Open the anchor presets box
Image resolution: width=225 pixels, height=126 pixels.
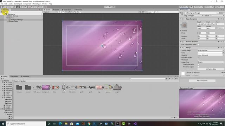(x=185, y=26)
